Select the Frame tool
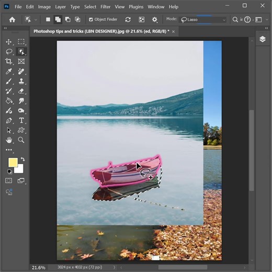Screen dimensions: 272x272 click(21, 61)
